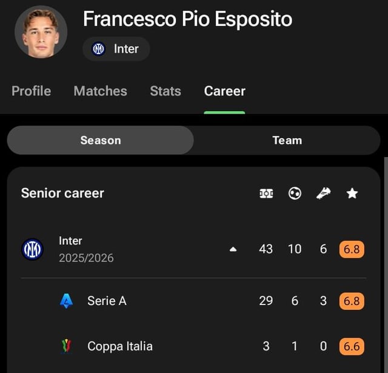Click the Inter logo in season row
Screen dimensions: 388x373
32,249
